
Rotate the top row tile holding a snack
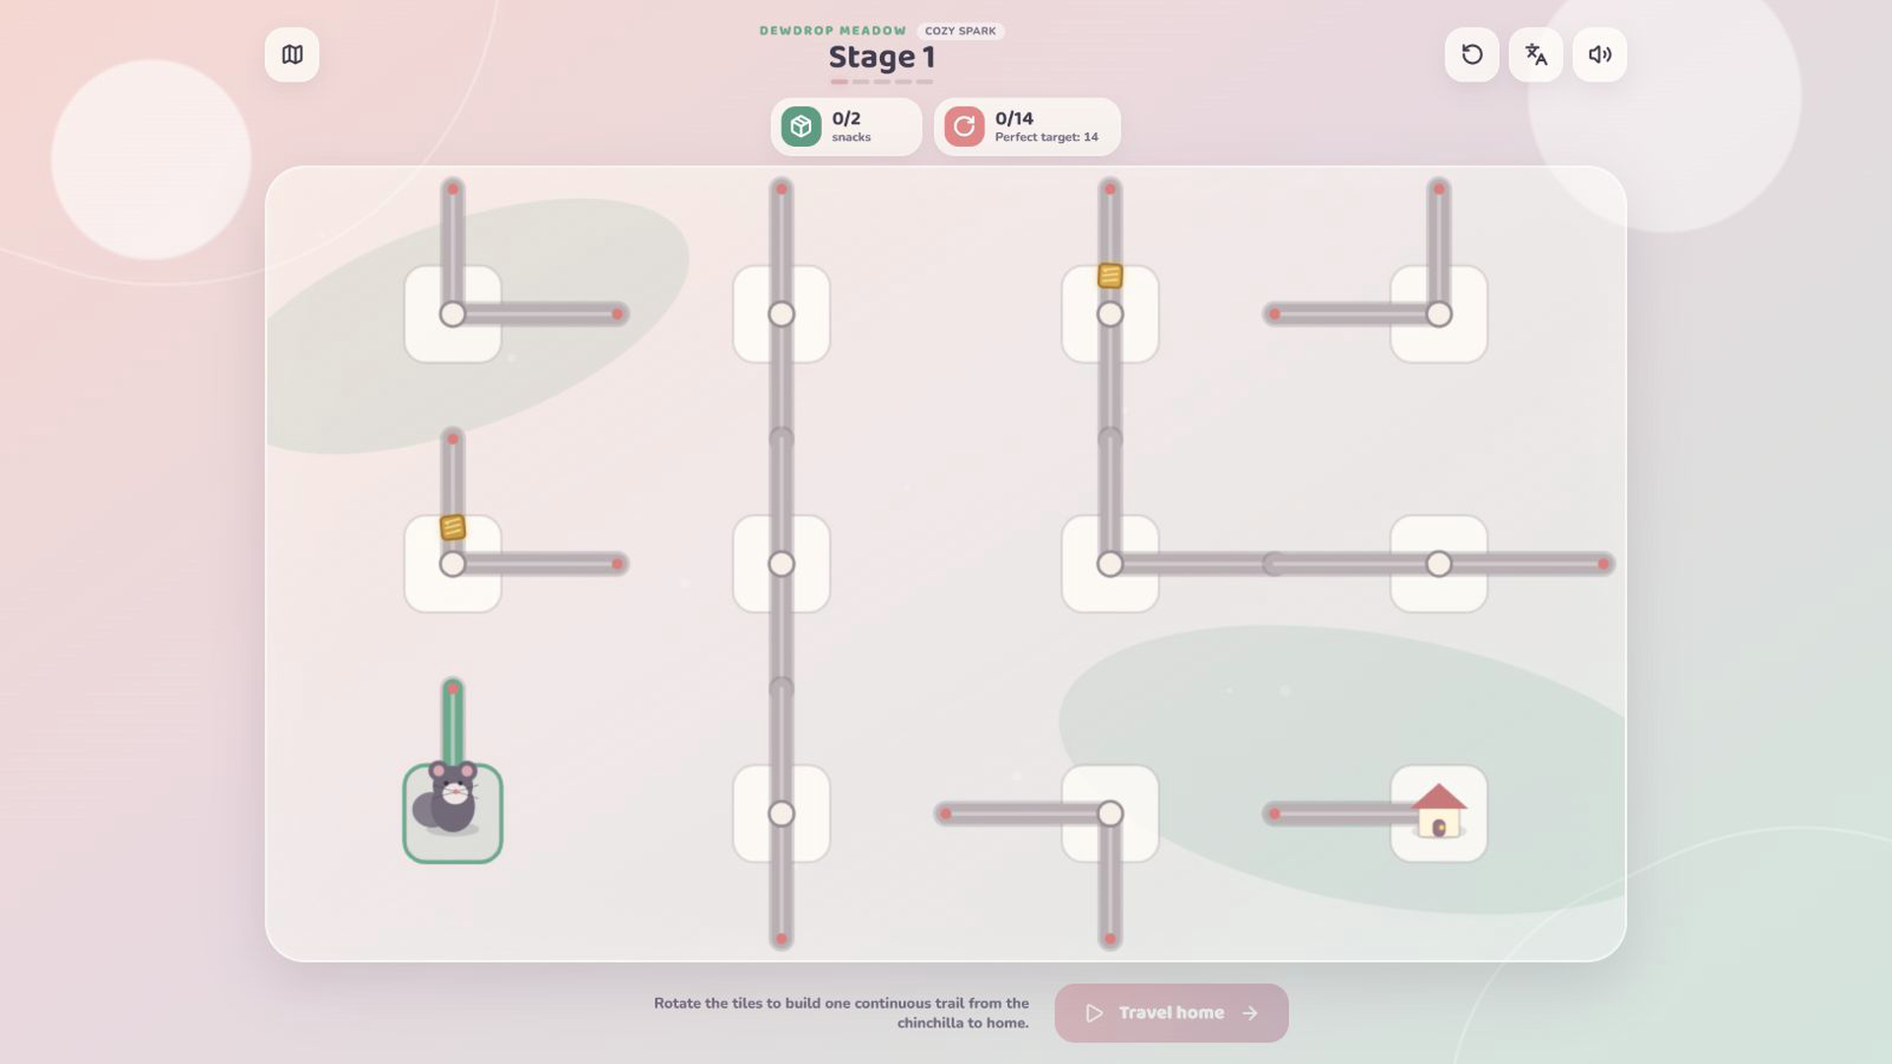(1111, 314)
